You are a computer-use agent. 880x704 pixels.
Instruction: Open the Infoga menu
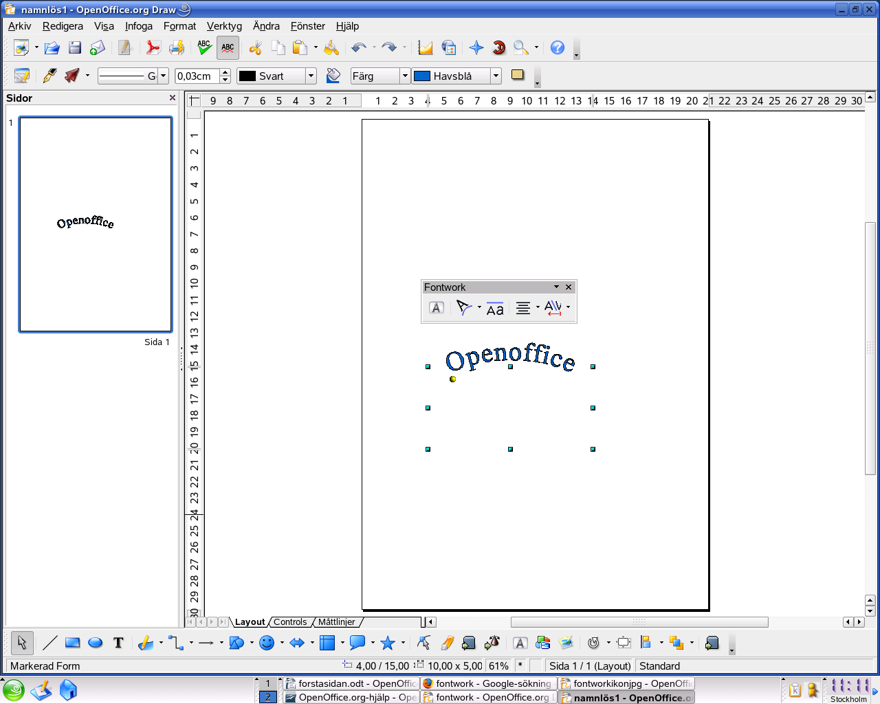pos(139,26)
